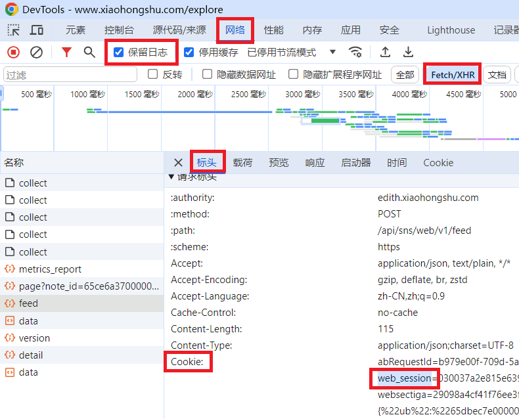
Task: Stop recording the network log
Action: [14, 53]
